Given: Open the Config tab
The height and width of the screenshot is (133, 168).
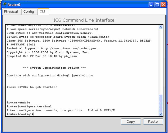Looking at the screenshot, I should [28, 12].
